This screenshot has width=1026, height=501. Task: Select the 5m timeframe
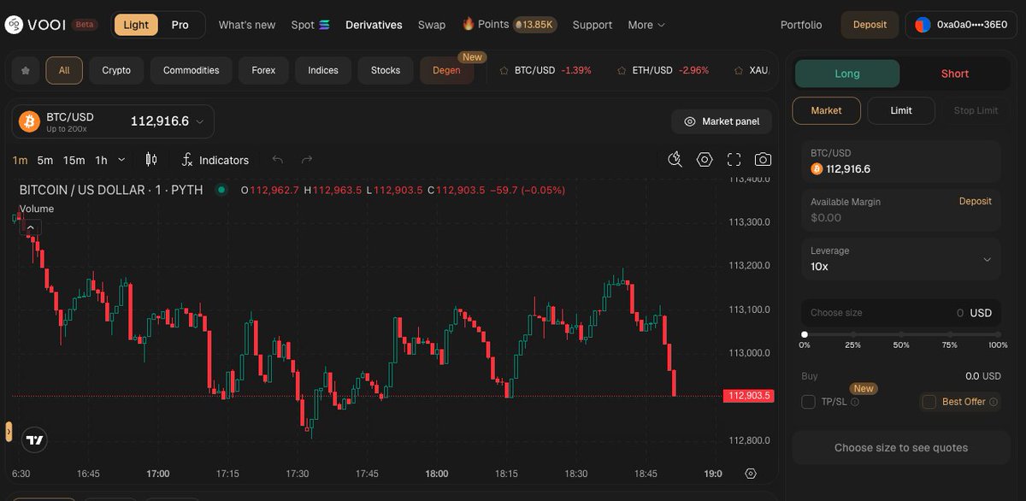pos(44,160)
